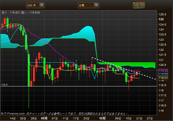Click the 14日 date axis label
This screenshot has width=173, height=121.
[x=13, y=119]
